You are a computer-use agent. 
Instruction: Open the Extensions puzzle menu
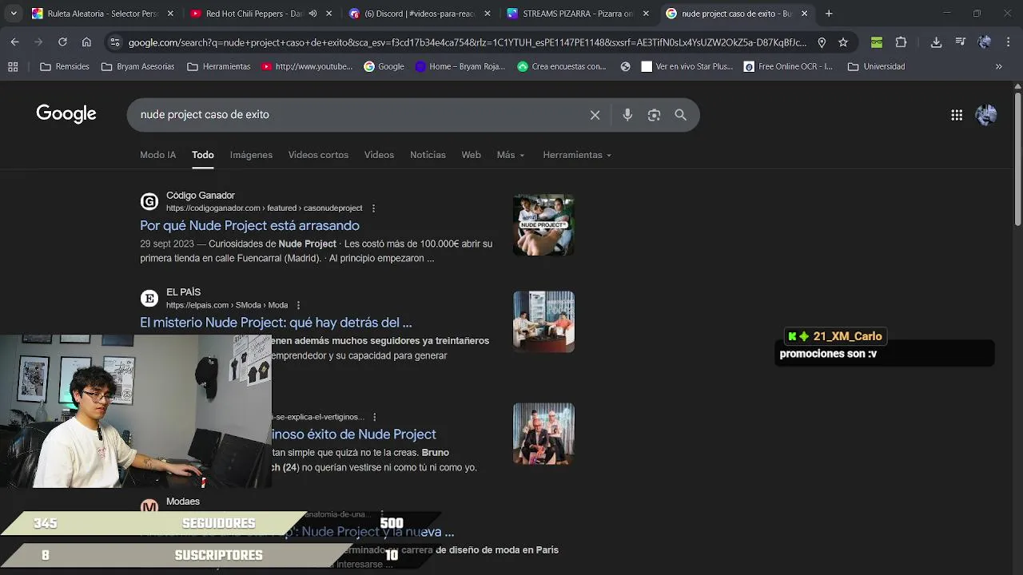coord(901,42)
